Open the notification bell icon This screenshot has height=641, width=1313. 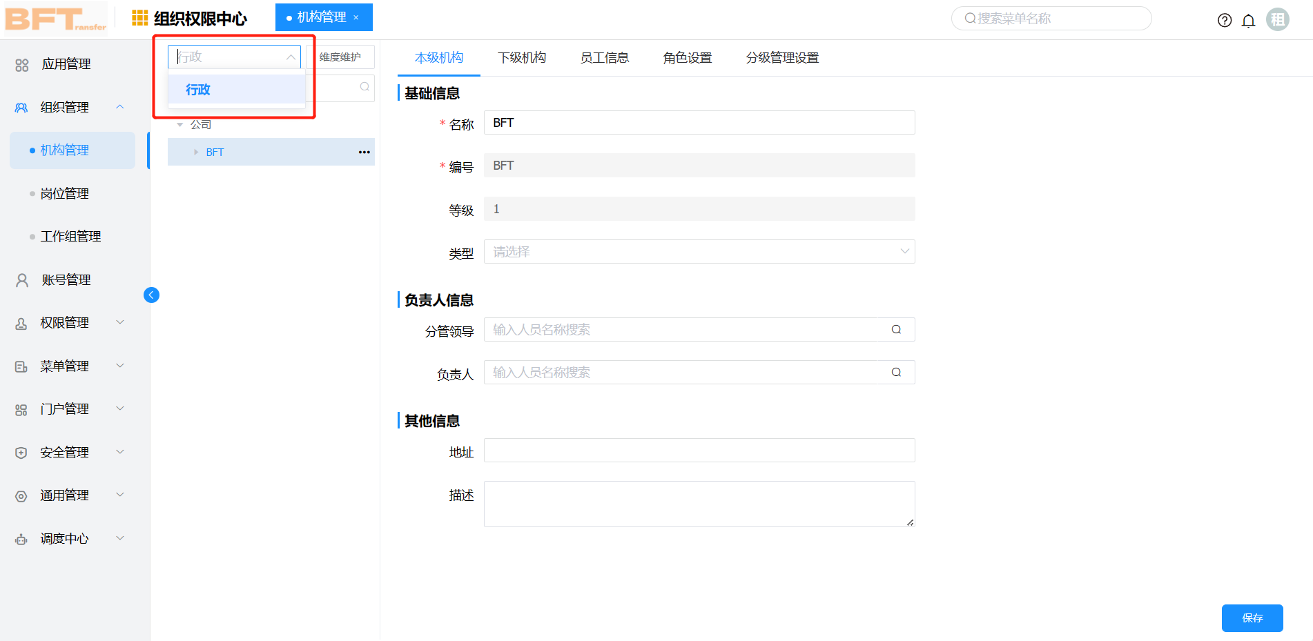click(x=1249, y=21)
